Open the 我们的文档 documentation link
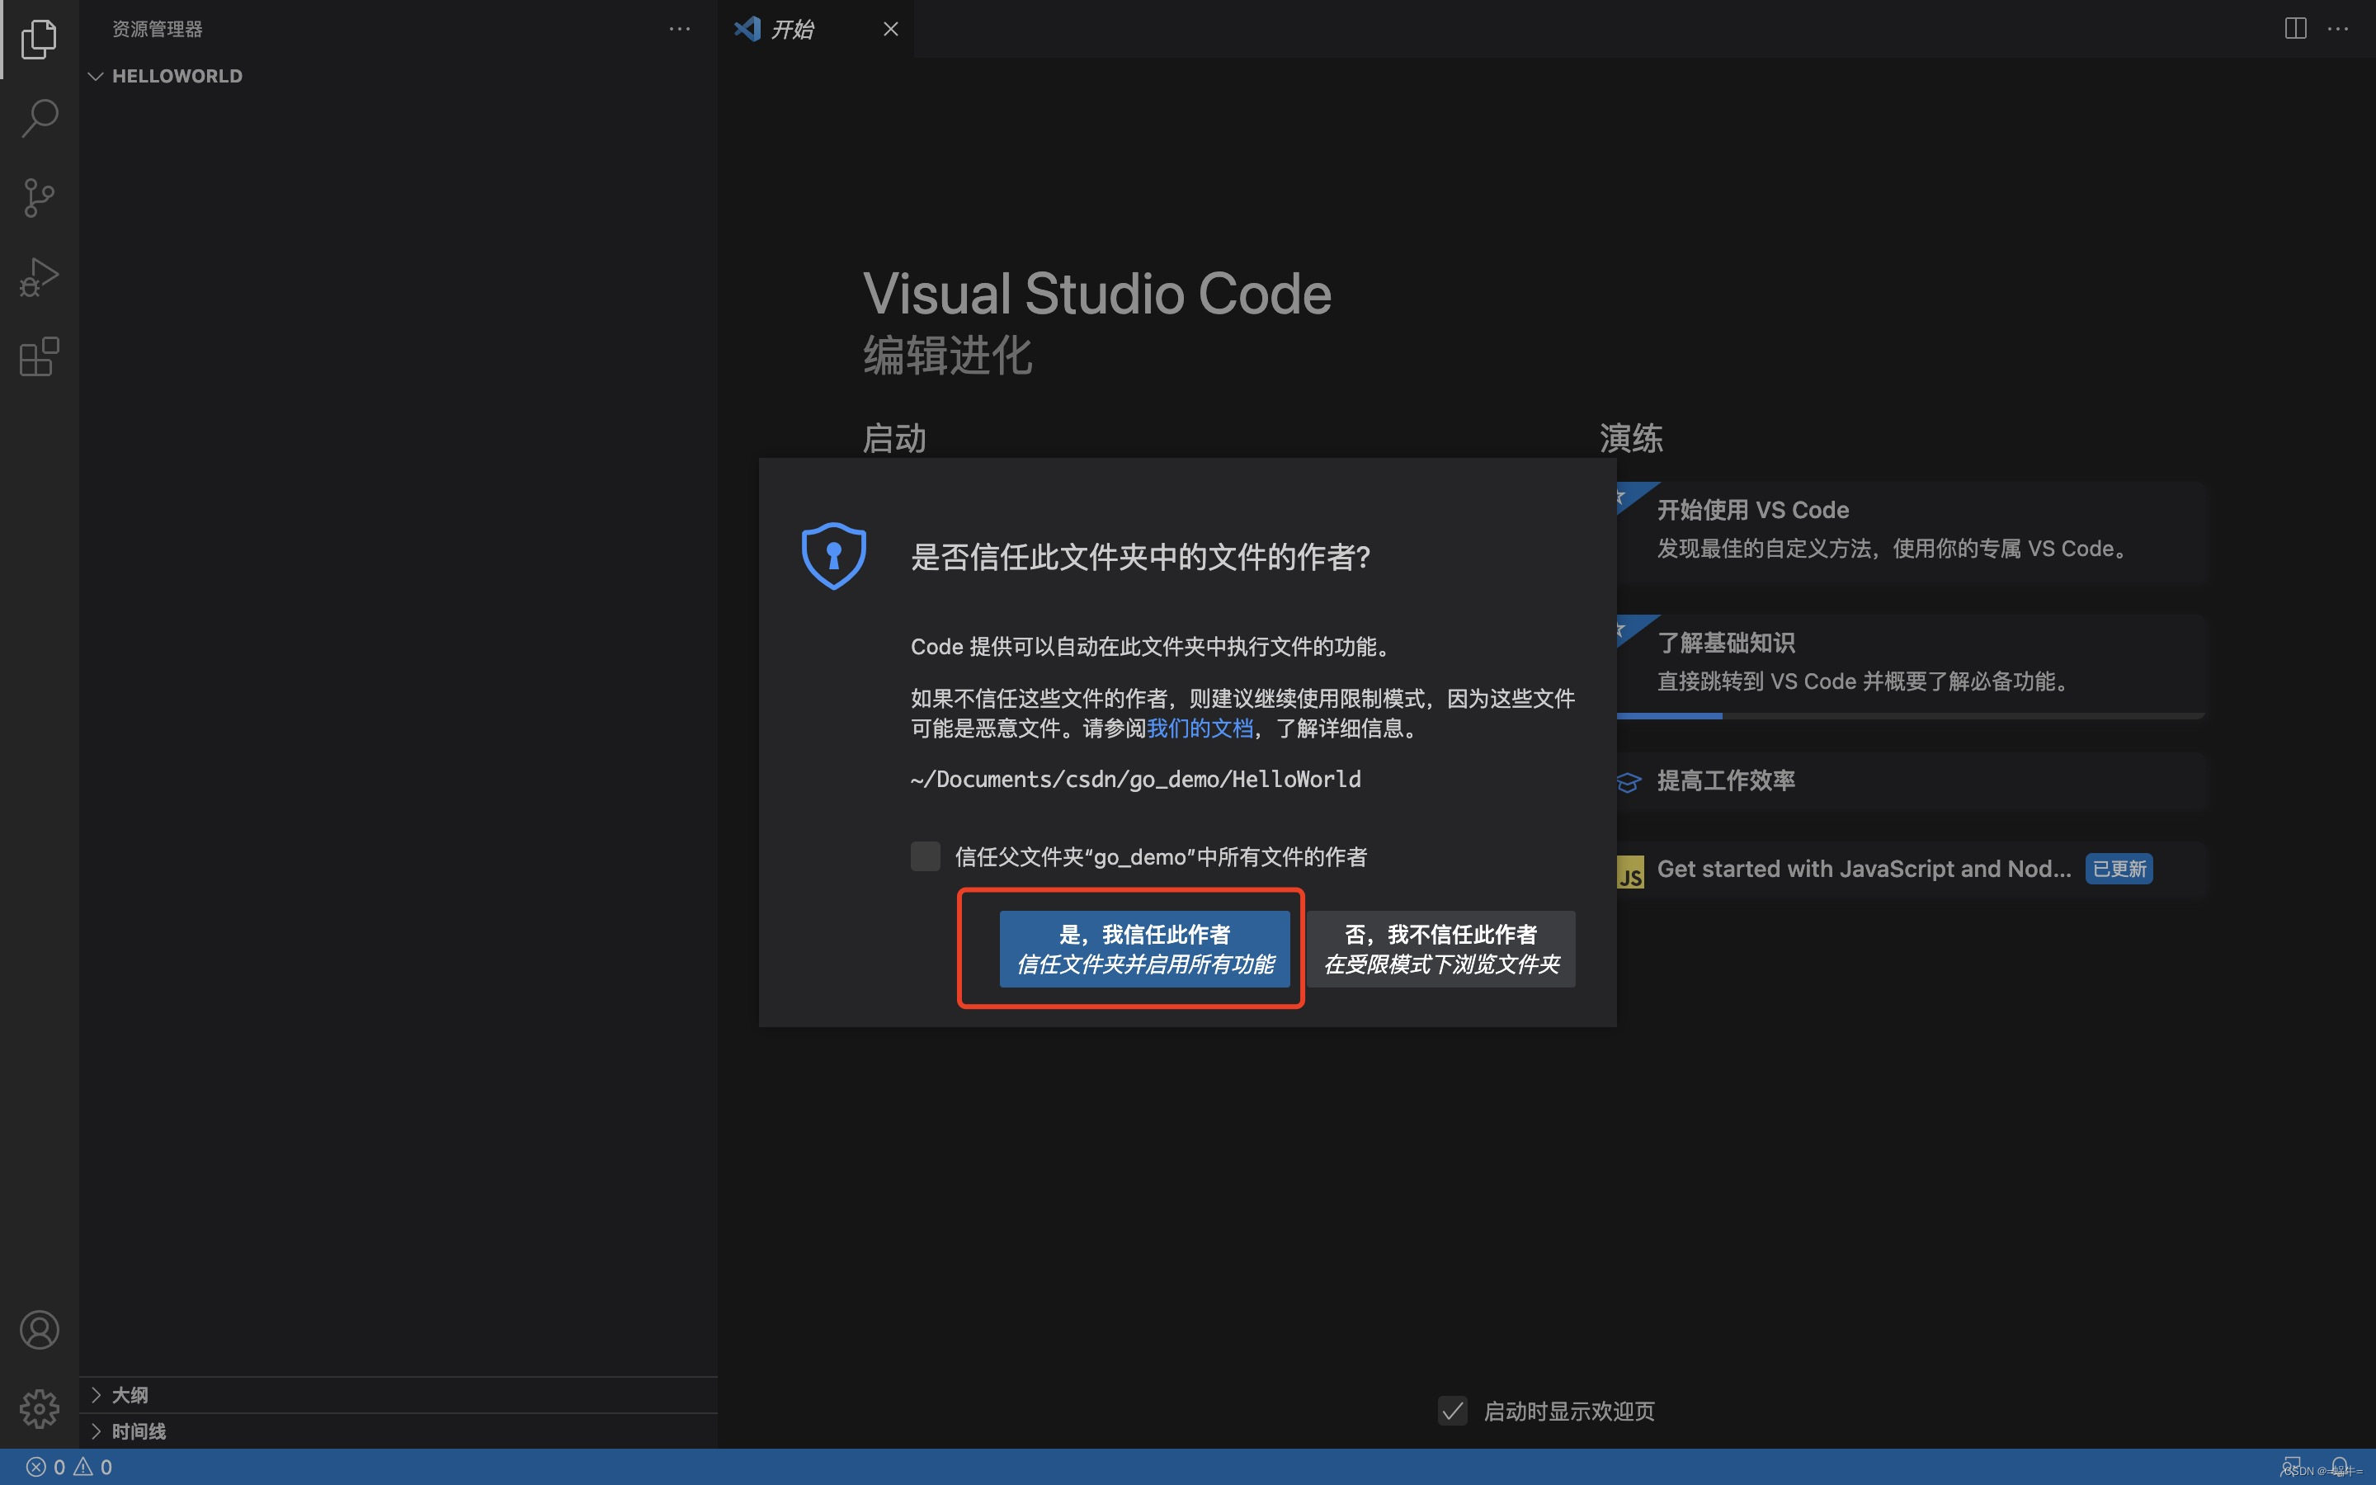2376x1485 pixels. 1200,728
